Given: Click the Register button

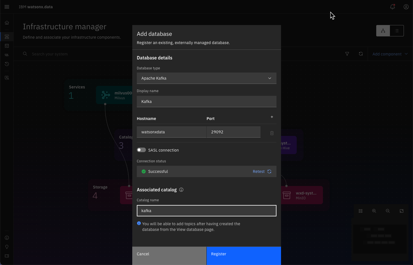Looking at the screenshot, I should [244, 256].
